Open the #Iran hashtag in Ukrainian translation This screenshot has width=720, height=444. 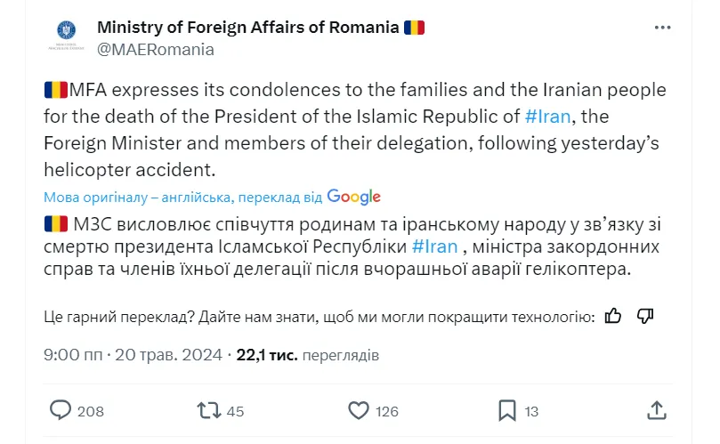click(x=435, y=246)
